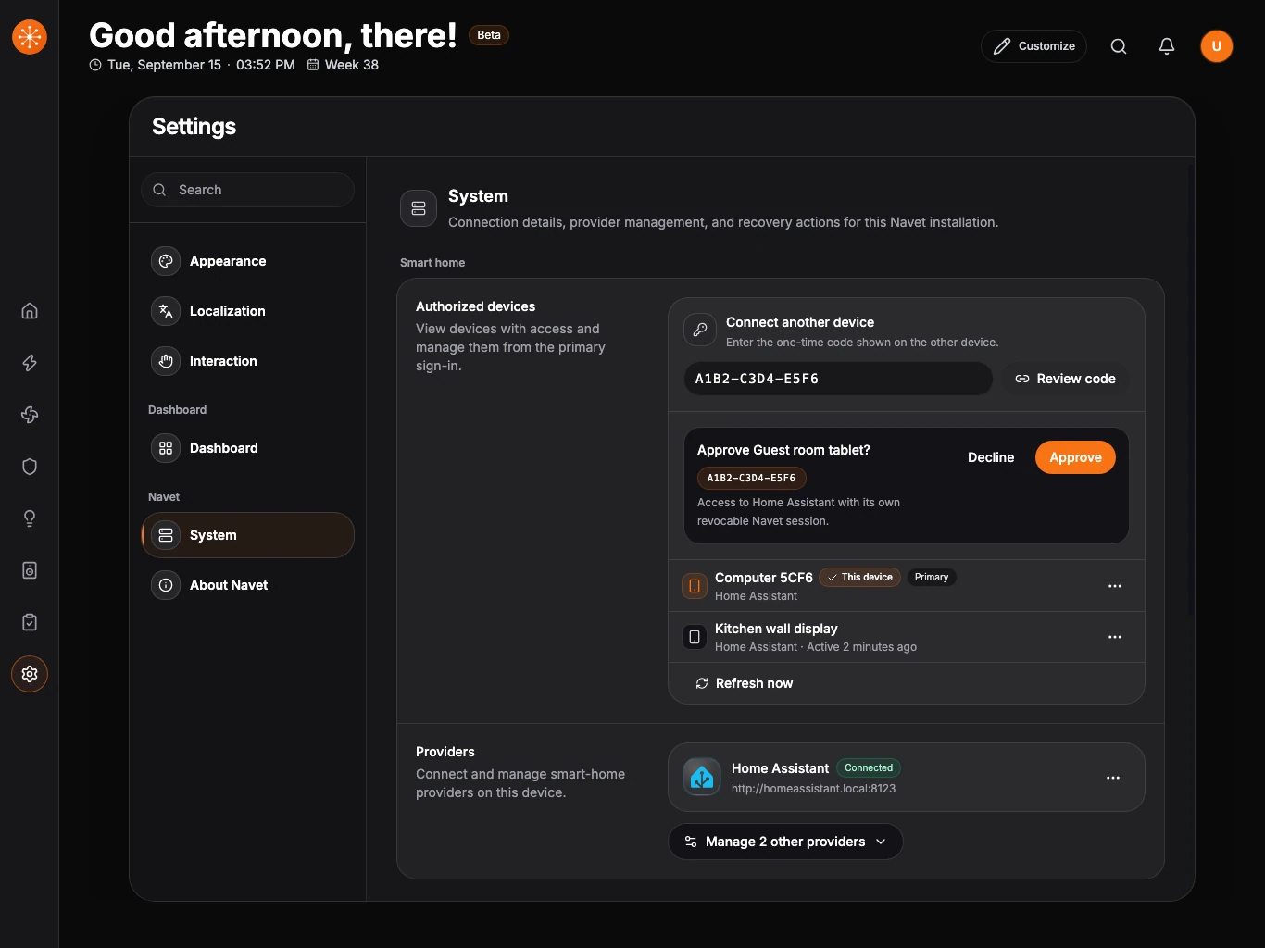Click the This device badge
The image size is (1265, 948).
coord(859,577)
